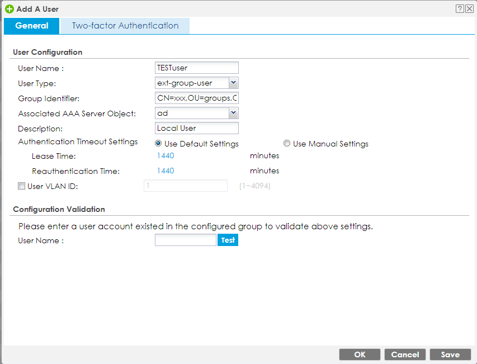The height and width of the screenshot is (364, 477).
Task: Enable the User VLAN ID checkbox
Action: tap(21, 186)
